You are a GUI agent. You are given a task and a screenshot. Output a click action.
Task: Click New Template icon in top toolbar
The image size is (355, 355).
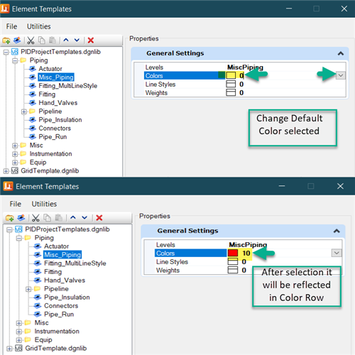tap(17, 40)
